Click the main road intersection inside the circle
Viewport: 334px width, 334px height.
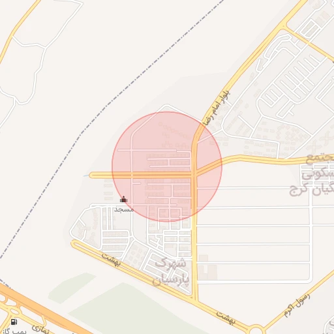[194, 174]
